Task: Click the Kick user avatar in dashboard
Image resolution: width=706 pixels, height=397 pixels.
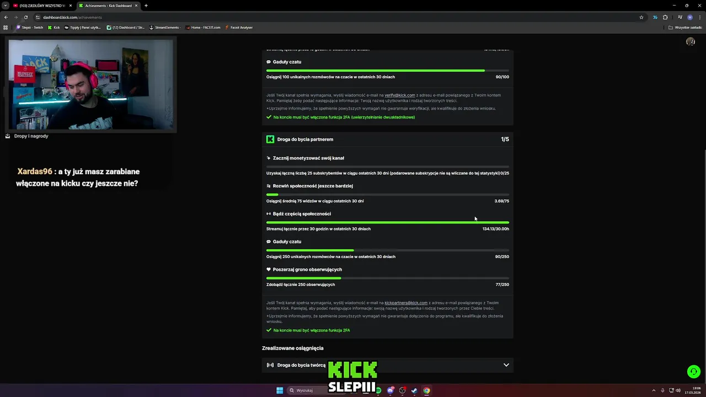Action: (x=690, y=42)
